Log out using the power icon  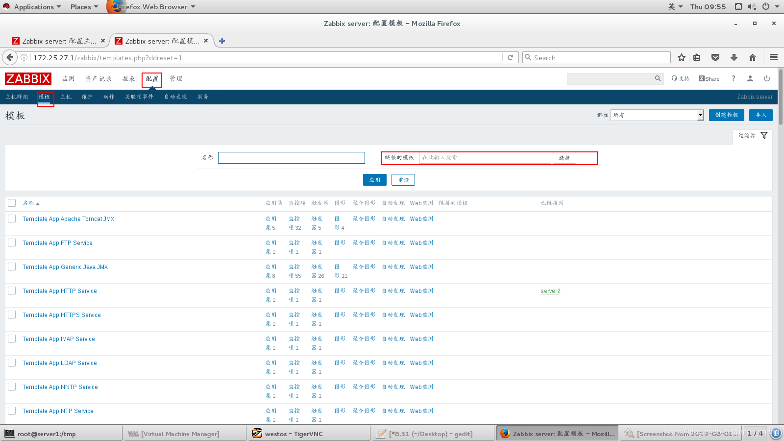pos(767,78)
